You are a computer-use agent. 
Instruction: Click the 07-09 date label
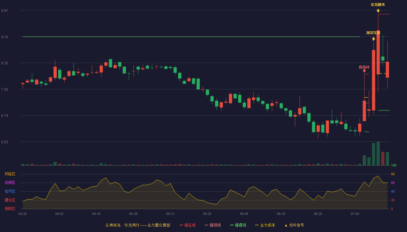pyautogui.click(x=355, y=214)
